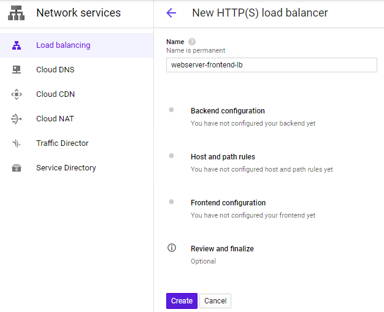The height and width of the screenshot is (312, 384).
Task: Click the Cloud NAT icon
Action: (17, 119)
